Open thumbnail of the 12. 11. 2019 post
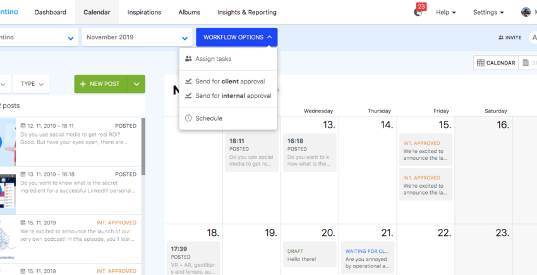The image size is (537, 275). pyautogui.click(x=8, y=142)
